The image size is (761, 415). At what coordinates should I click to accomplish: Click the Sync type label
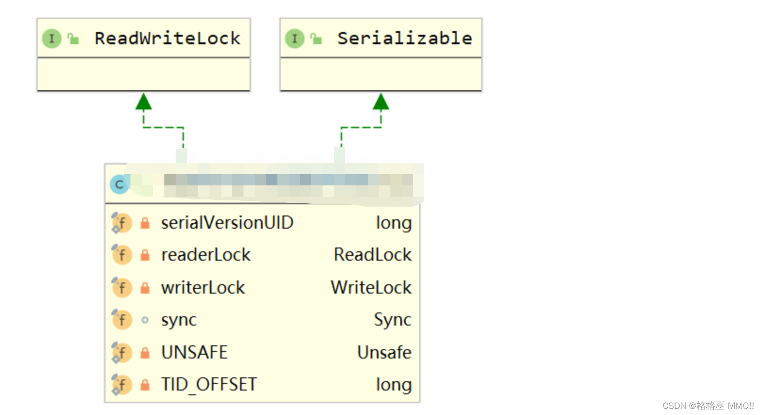click(393, 320)
